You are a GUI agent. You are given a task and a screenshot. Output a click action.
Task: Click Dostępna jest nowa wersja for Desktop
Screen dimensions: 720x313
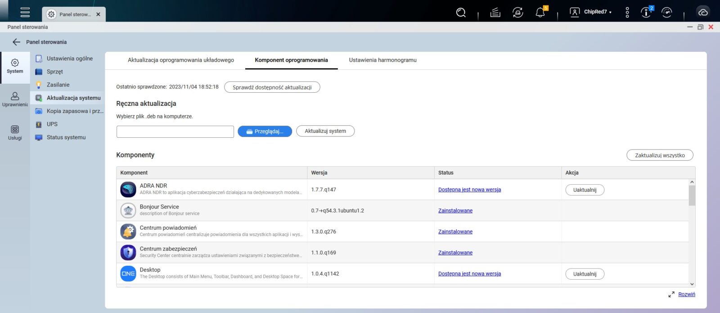(469, 274)
